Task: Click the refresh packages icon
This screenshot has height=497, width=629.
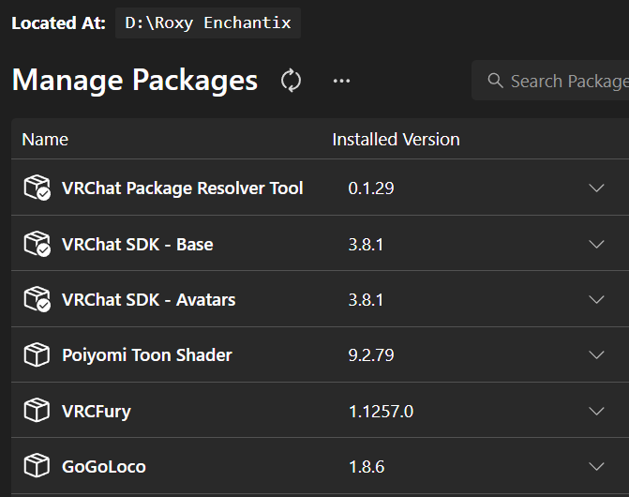Action: coord(292,81)
